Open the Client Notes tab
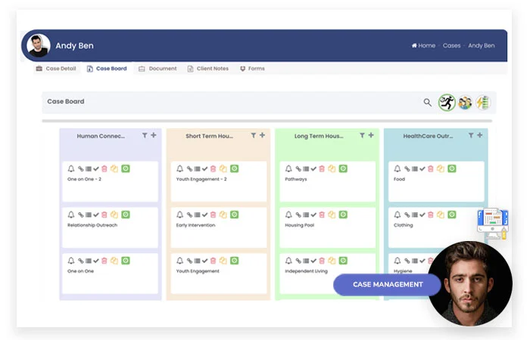Viewport: 530px width, 340px height. pyautogui.click(x=208, y=69)
